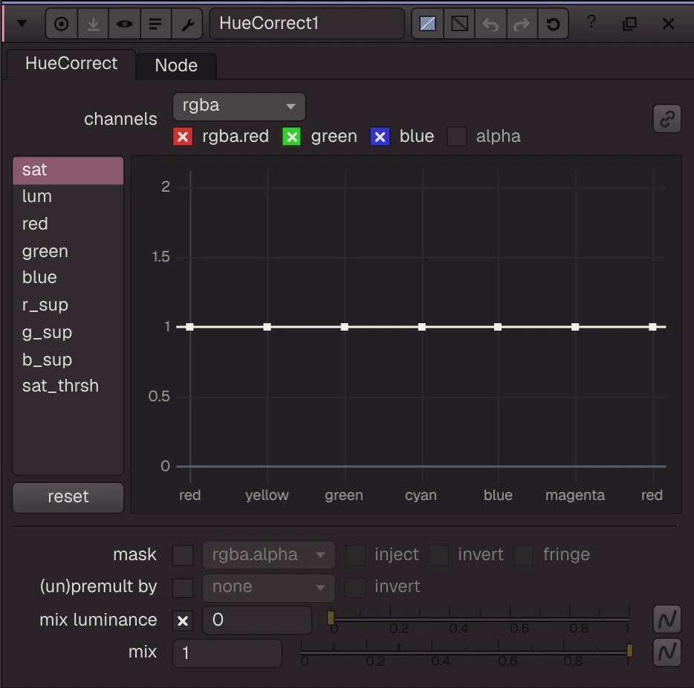
Task: Click the chain link icon beside channels
Action: pos(667,119)
